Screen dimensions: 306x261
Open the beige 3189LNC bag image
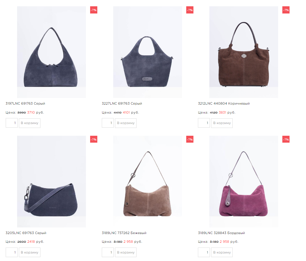[148, 182]
